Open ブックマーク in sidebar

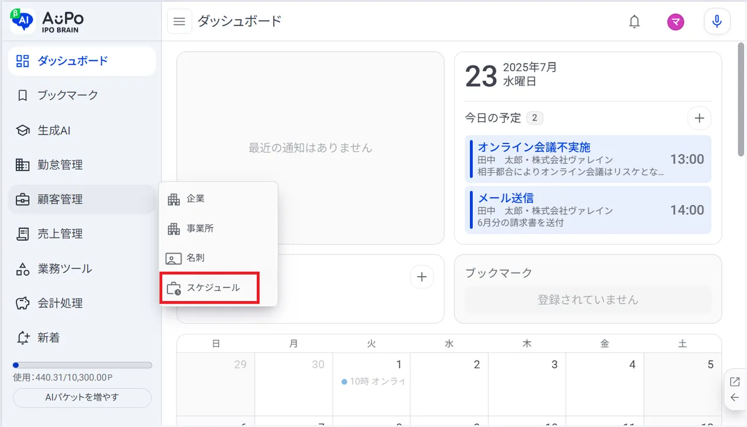[x=82, y=96]
